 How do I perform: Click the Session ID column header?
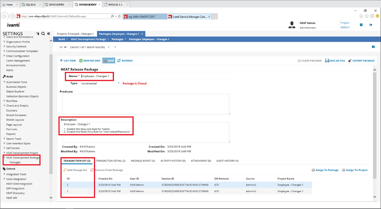(x=168, y=179)
